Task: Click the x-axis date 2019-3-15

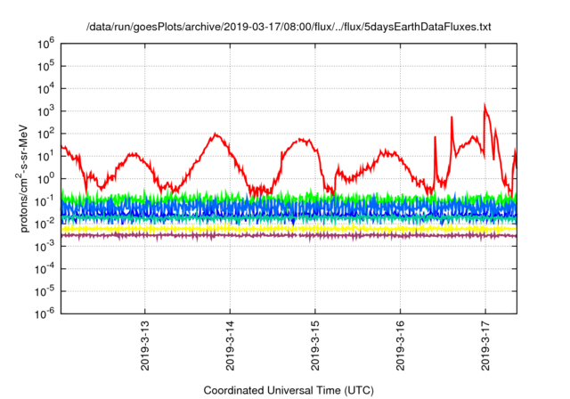Action: click(314, 346)
